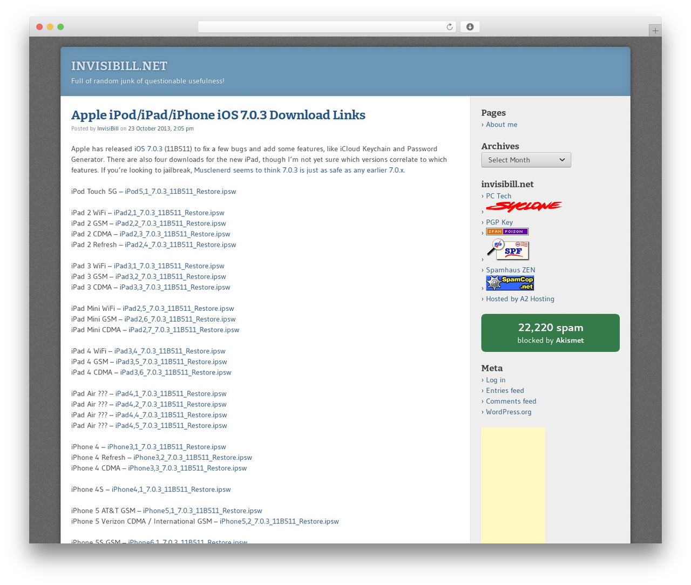This screenshot has height=585, width=691.
Task: Open the downloads arrow button
Action: [x=470, y=27]
